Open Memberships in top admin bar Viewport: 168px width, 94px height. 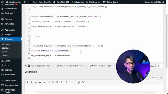(93, 2)
